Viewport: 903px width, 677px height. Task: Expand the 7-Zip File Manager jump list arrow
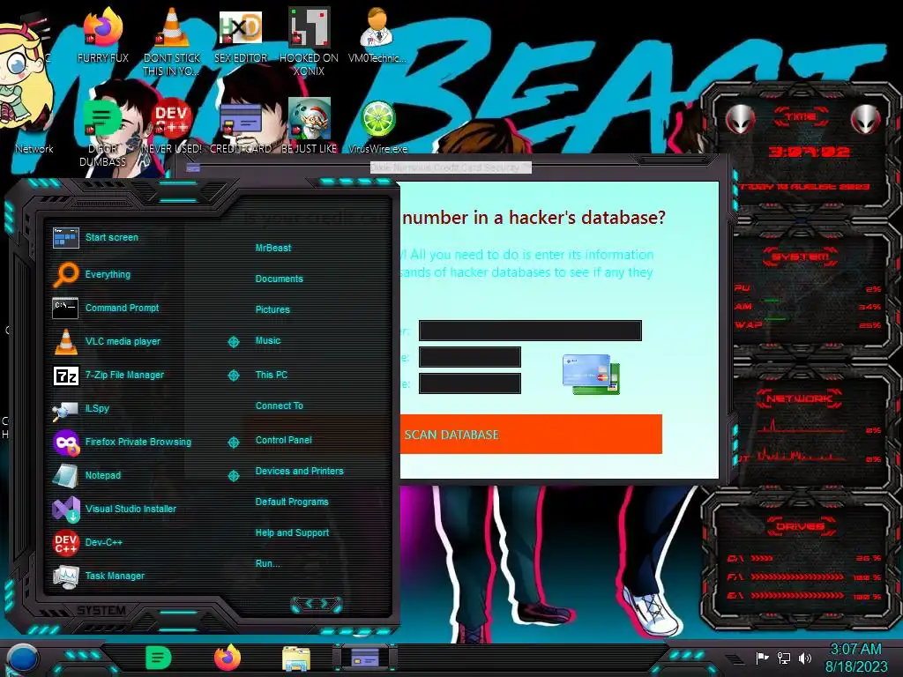(x=233, y=376)
